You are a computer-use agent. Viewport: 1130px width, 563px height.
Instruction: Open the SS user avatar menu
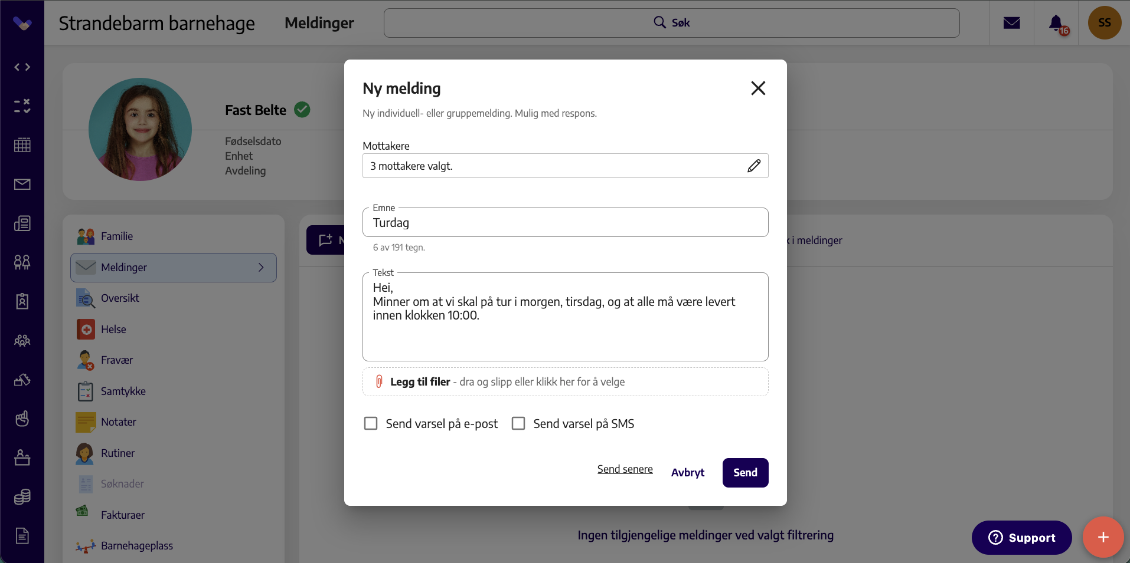(x=1105, y=23)
